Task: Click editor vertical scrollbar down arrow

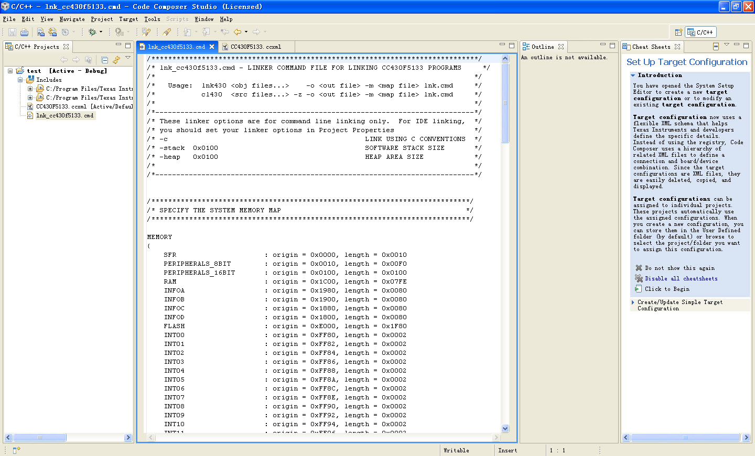Action: (x=505, y=428)
